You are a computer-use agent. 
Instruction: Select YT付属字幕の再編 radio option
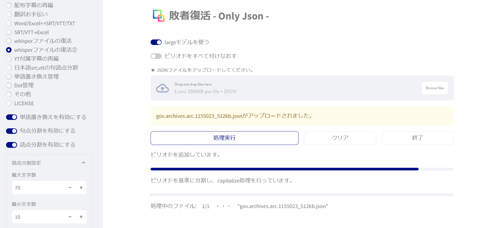pyautogui.click(x=9, y=59)
